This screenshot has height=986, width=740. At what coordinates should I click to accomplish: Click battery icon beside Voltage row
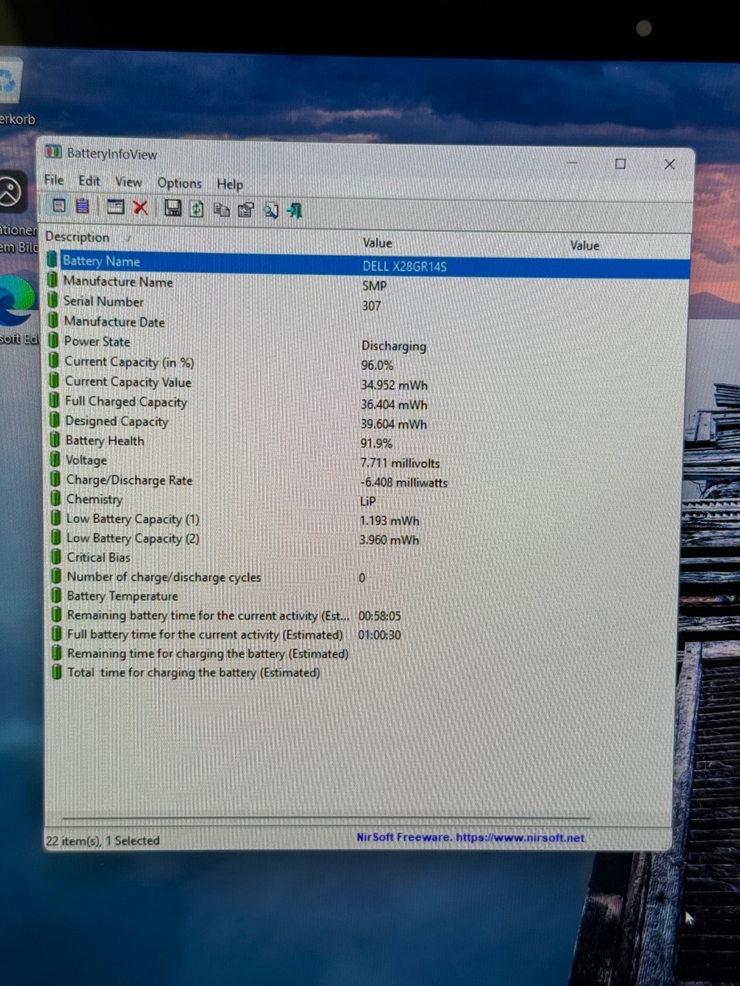point(55,460)
